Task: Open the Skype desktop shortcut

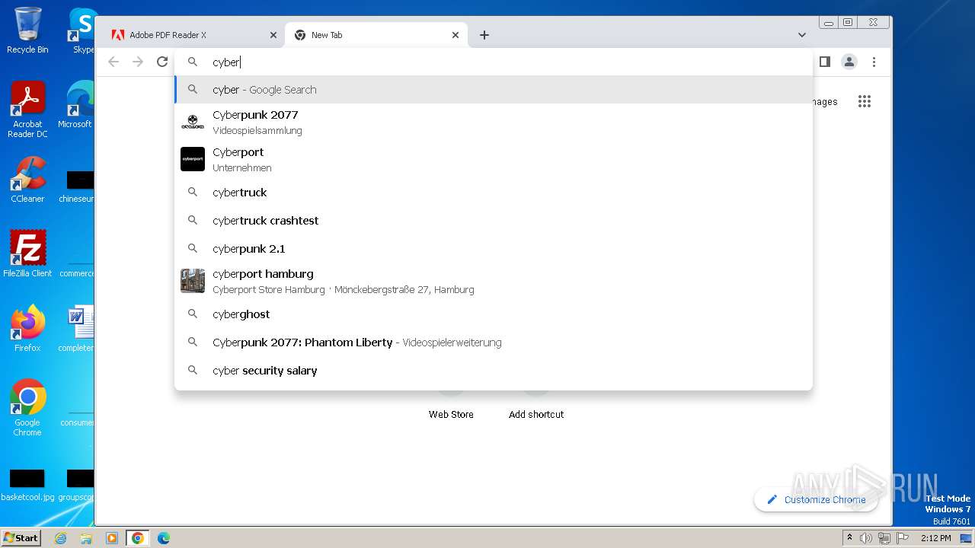Action: pyautogui.click(x=83, y=30)
